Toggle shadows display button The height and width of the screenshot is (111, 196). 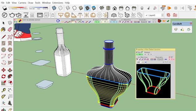[x=5, y=8]
